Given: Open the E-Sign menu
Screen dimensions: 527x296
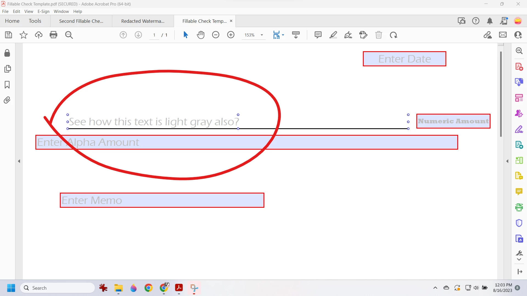Looking at the screenshot, I should 43,12.
